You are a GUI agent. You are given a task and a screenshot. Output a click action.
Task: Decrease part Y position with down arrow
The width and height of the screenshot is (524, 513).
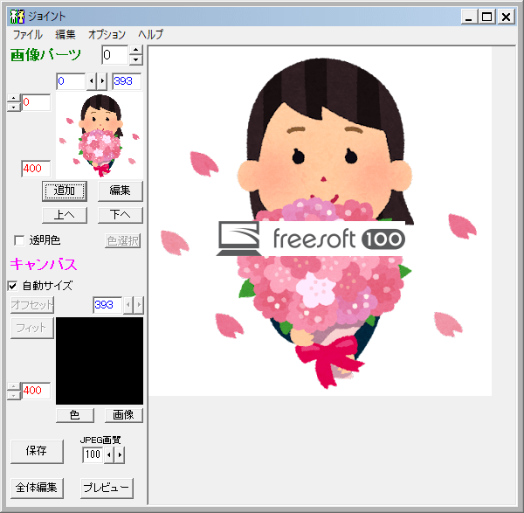tap(14, 107)
